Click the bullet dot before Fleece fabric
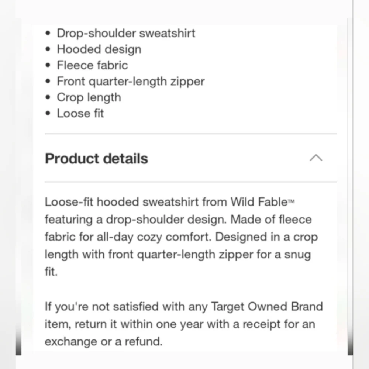369x369 pixels. (48, 65)
